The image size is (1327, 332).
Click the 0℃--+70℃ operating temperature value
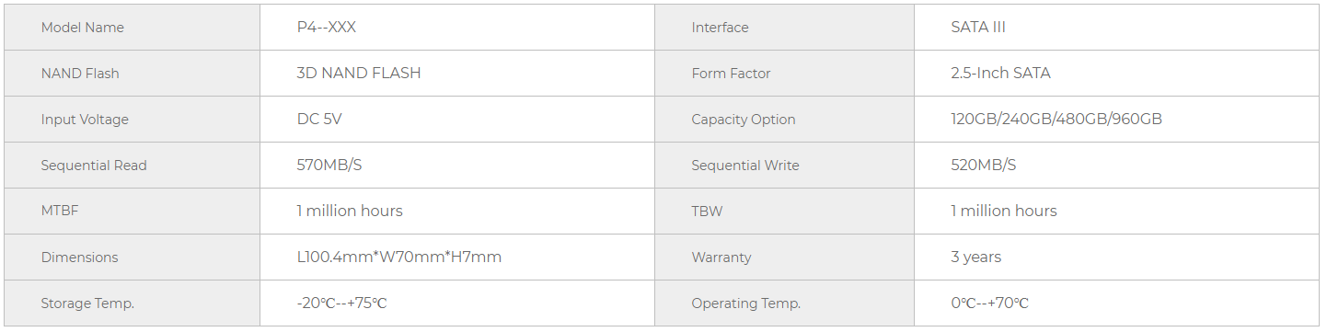[x=989, y=303]
